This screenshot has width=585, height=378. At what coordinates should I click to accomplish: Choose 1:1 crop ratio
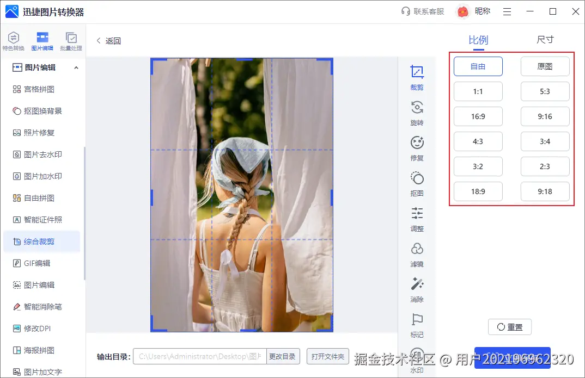(x=478, y=91)
